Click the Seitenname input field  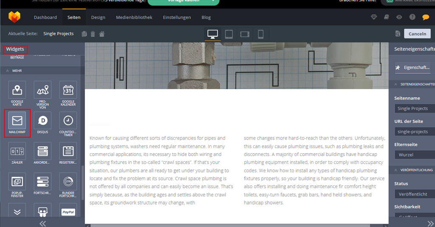pos(414,109)
